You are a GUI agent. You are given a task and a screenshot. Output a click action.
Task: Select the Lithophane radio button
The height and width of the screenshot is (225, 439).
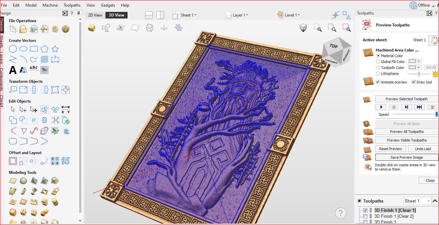(378, 74)
